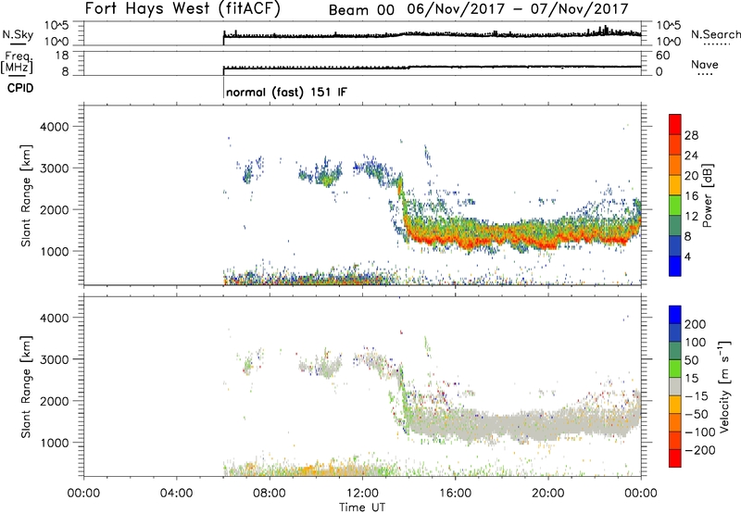
Task: Click the 'N.Search' legend label
Action: pos(715,34)
